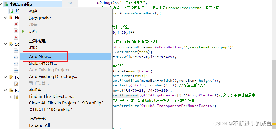Click the Headers folder icon
276x129 pixels.
[x=11, y=18]
